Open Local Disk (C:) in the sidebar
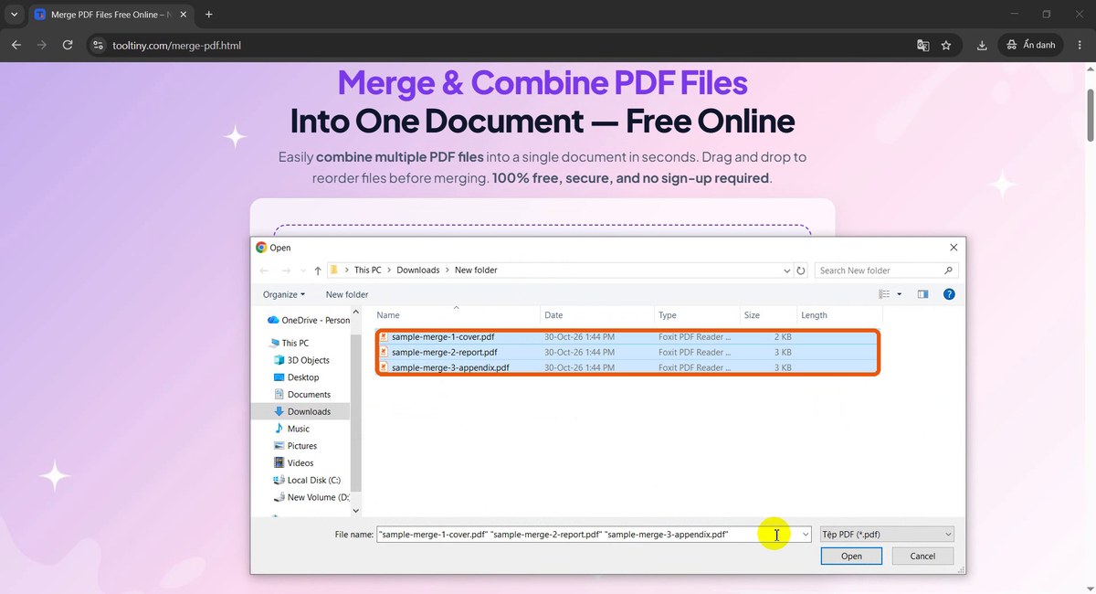 click(306, 480)
